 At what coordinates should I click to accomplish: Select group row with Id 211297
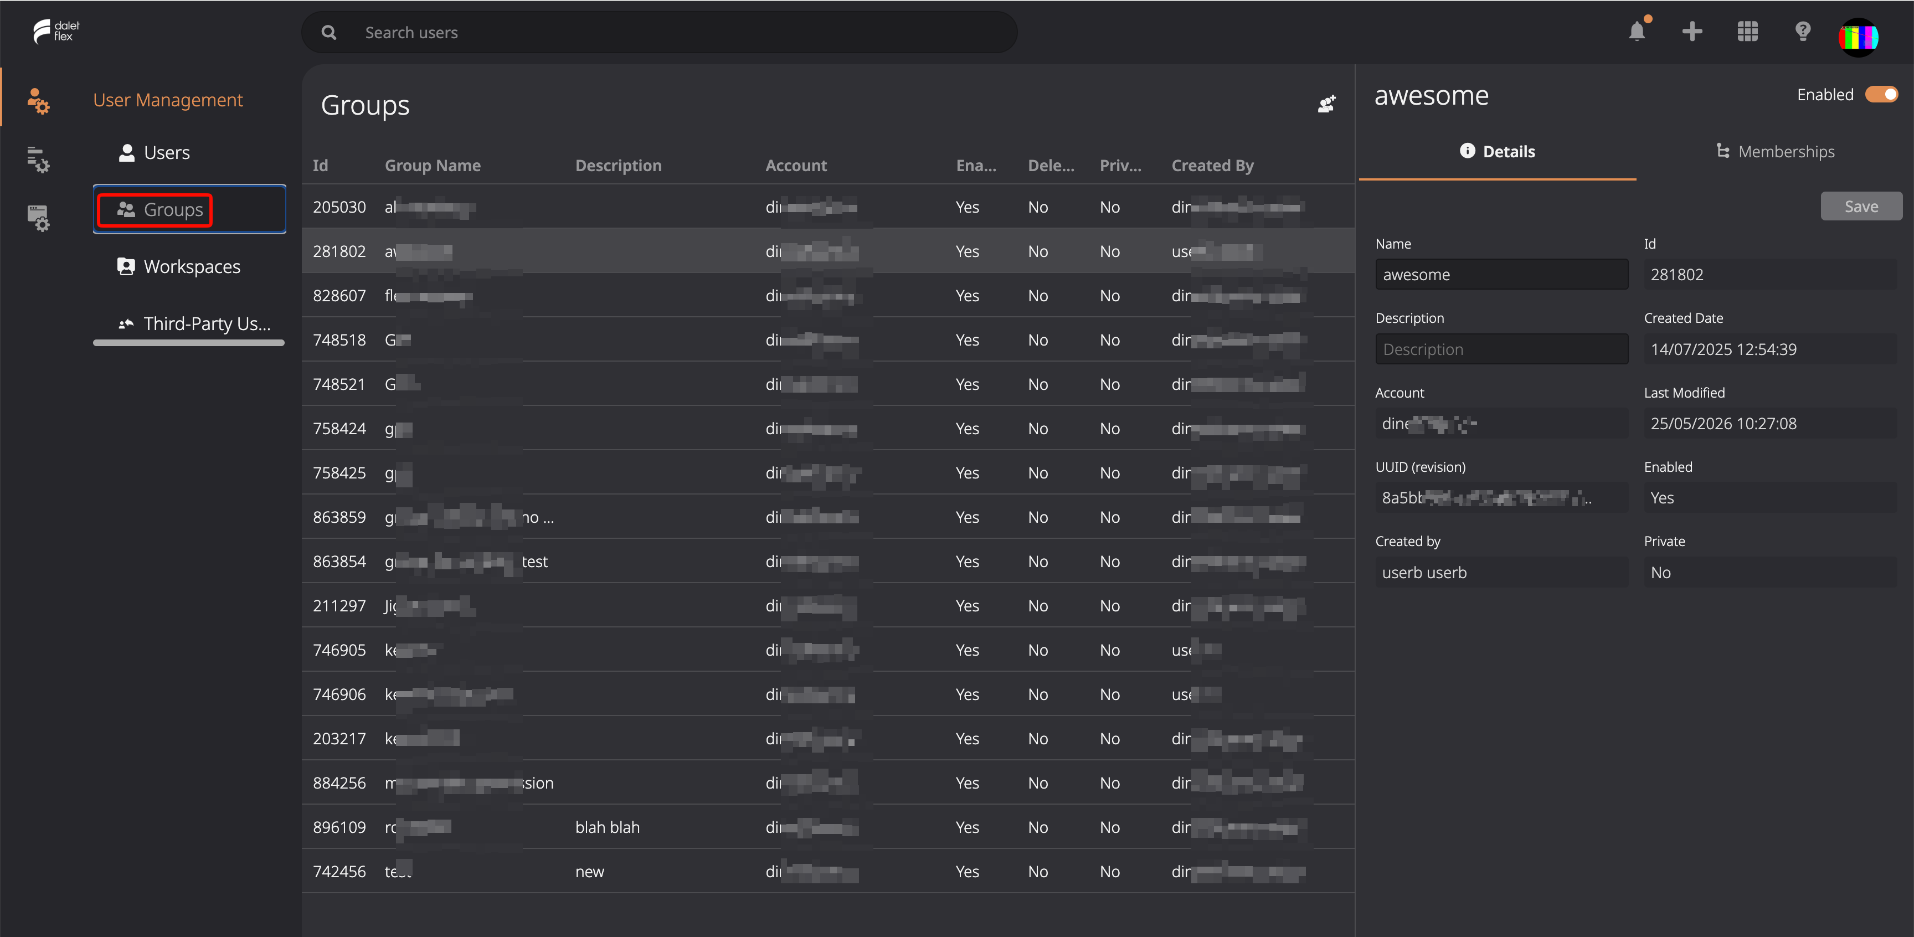click(828, 606)
